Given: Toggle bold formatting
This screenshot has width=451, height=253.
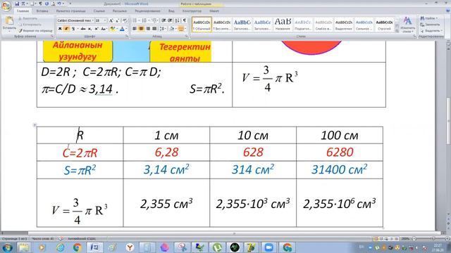Looking at the screenshot, I should click(x=60, y=29).
